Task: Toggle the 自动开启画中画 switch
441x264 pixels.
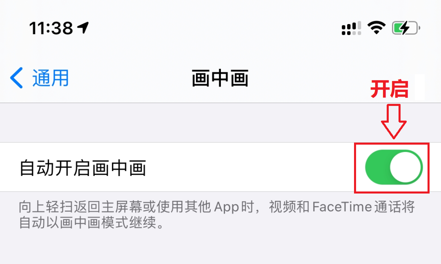Action: tap(394, 167)
